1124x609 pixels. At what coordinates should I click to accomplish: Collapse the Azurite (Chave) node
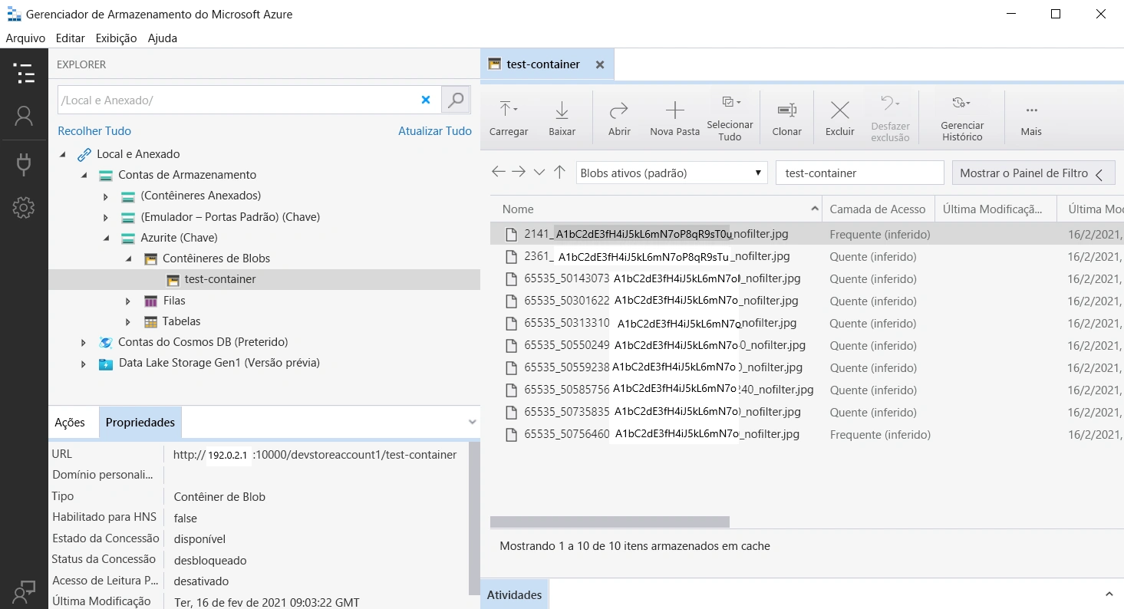click(106, 239)
